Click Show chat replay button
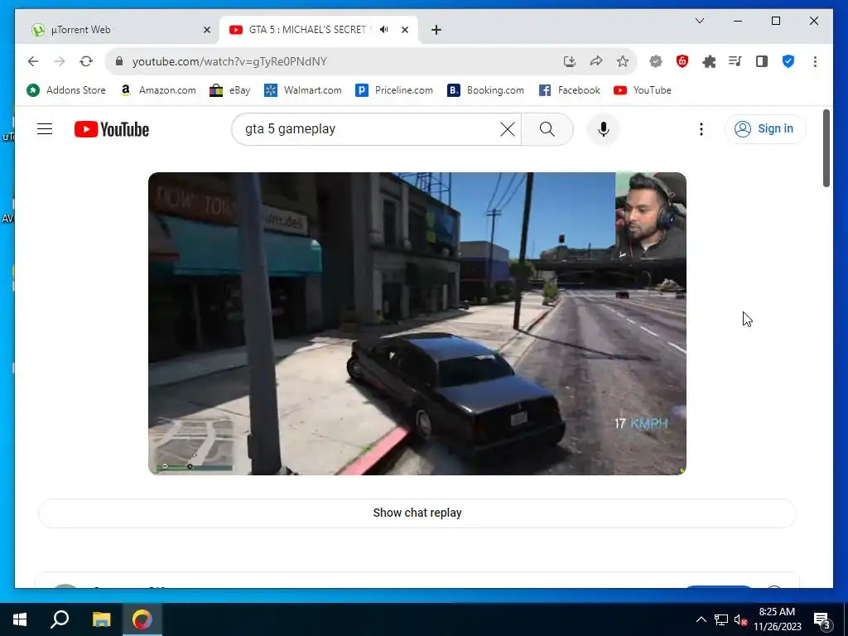The width and height of the screenshot is (848, 636). pyautogui.click(x=417, y=513)
